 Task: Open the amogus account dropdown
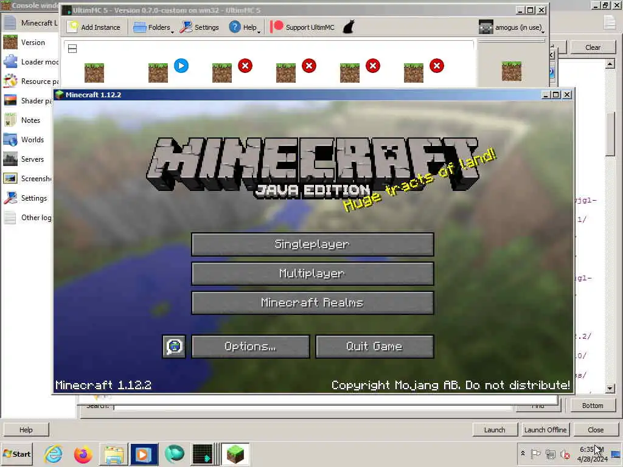512,27
